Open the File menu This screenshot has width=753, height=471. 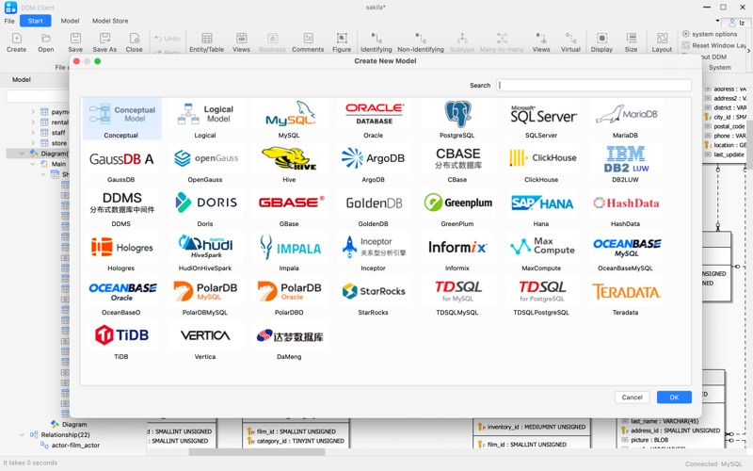click(x=9, y=21)
